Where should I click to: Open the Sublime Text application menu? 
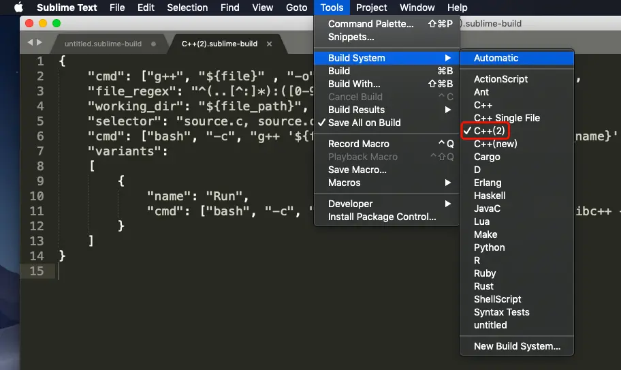point(67,7)
